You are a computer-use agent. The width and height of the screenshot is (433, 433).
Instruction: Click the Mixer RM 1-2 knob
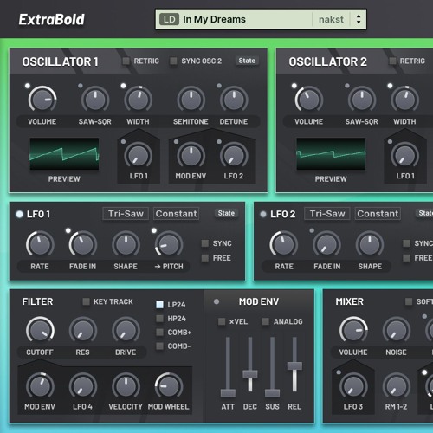(x=397, y=386)
